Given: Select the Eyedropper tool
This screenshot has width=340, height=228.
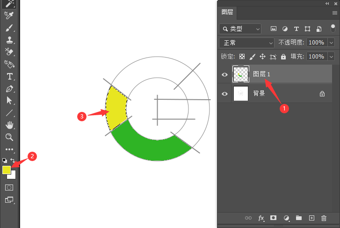Looking at the screenshot, I should pyautogui.click(x=9, y=15).
